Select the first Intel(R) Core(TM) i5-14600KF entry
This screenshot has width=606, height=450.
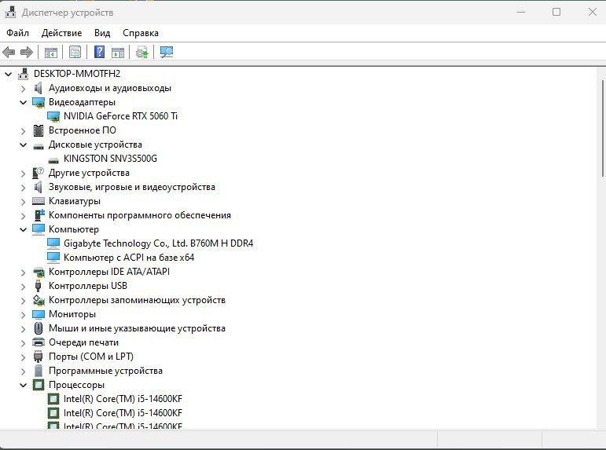point(123,399)
